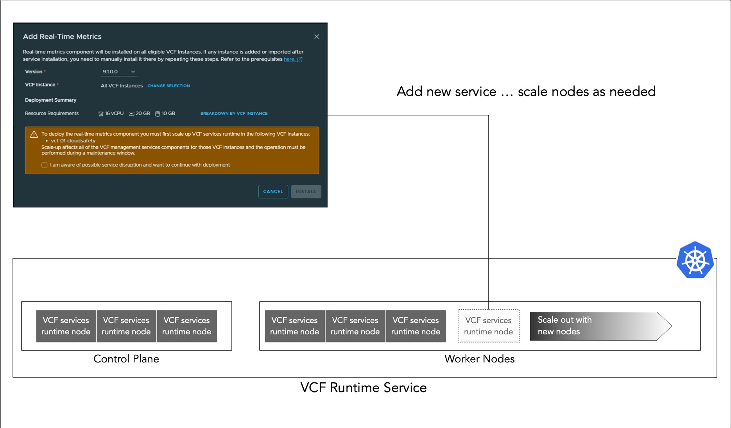Click the 'Scale out with new nodes' arrow
The image size is (731, 428).
coord(600,326)
